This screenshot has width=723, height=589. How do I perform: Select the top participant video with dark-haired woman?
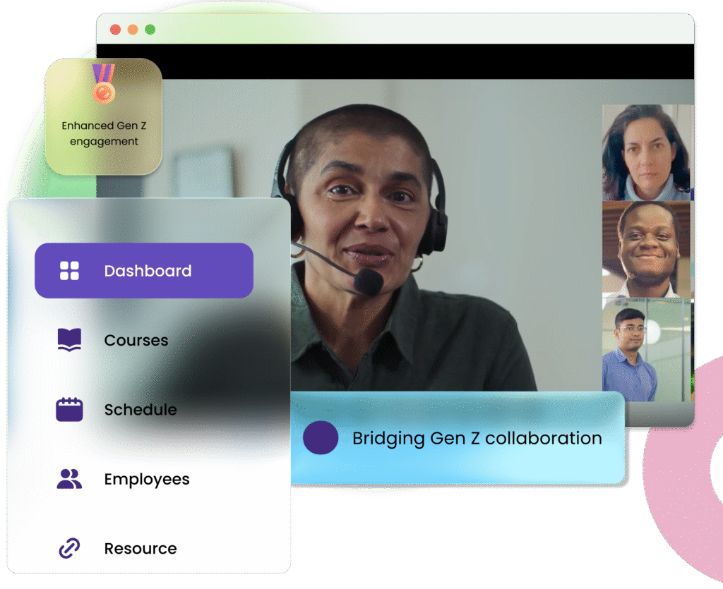(x=647, y=152)
